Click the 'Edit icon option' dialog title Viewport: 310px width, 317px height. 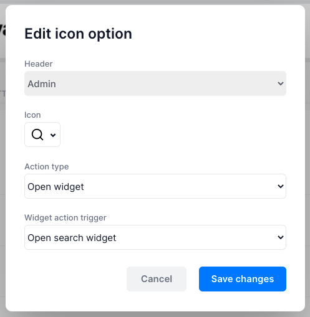coord(78,34)
